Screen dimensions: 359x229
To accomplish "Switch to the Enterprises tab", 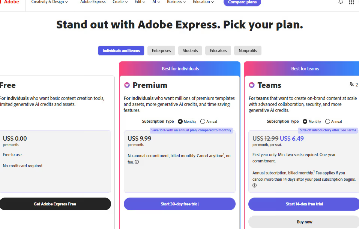I will pos(161,51).
